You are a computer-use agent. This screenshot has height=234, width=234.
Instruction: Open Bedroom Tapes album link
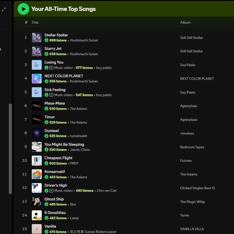click(x=192, y=147)
